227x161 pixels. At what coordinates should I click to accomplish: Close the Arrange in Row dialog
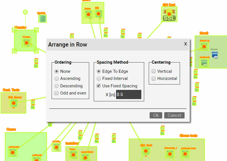click(x=185, y=44)
